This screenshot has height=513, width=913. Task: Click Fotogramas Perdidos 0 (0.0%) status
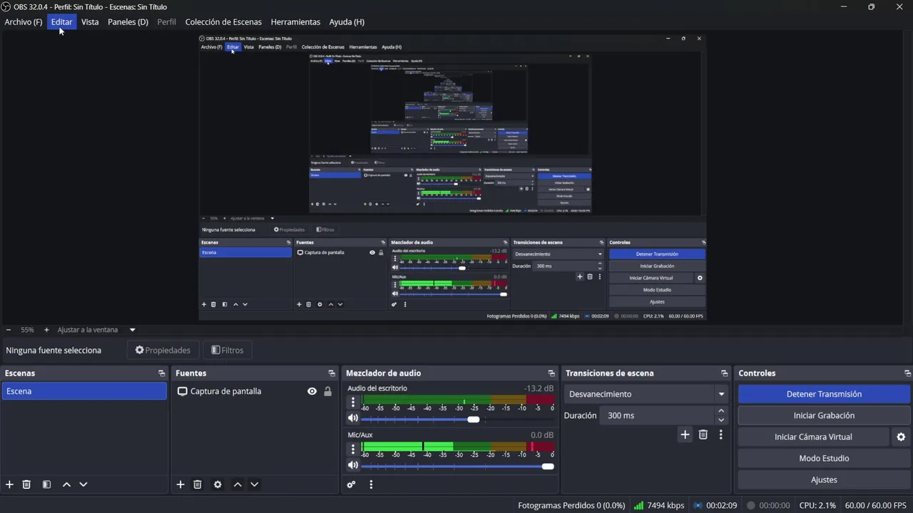(x=571, y=505)
